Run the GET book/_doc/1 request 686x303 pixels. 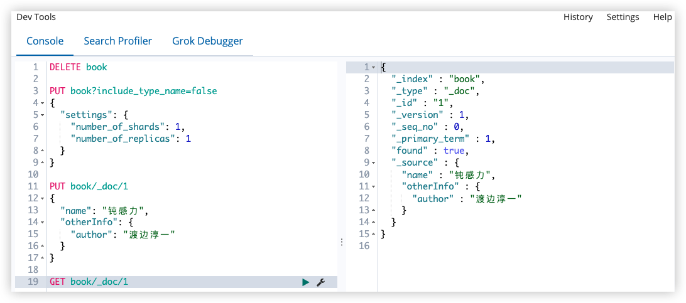pos(305,282)
